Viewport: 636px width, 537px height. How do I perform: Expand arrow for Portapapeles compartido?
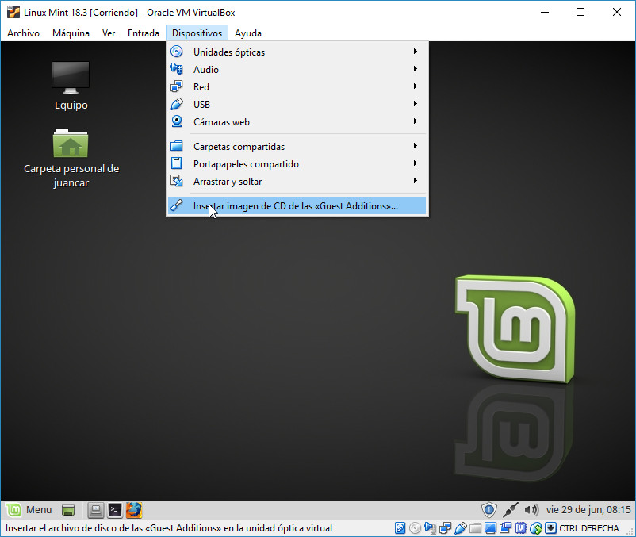tap(416, 163)
